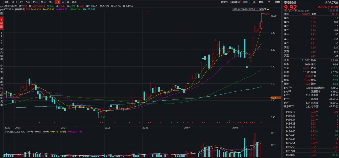Open the 成交明细 trade details sidebar
The image size is (339, 158).
pos(2,54)
